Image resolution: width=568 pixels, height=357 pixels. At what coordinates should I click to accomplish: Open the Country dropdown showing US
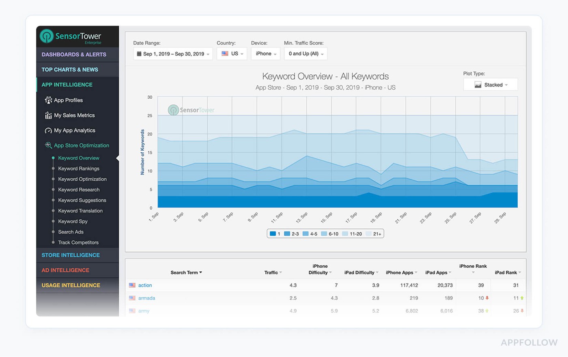pos(232,54)
